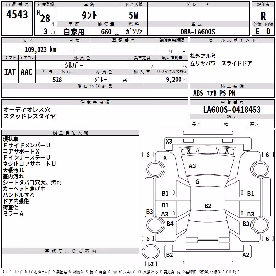The height and width of the screenshot is (276, 276).
Task: Click lot number 4543
Action: click(17, 14)
